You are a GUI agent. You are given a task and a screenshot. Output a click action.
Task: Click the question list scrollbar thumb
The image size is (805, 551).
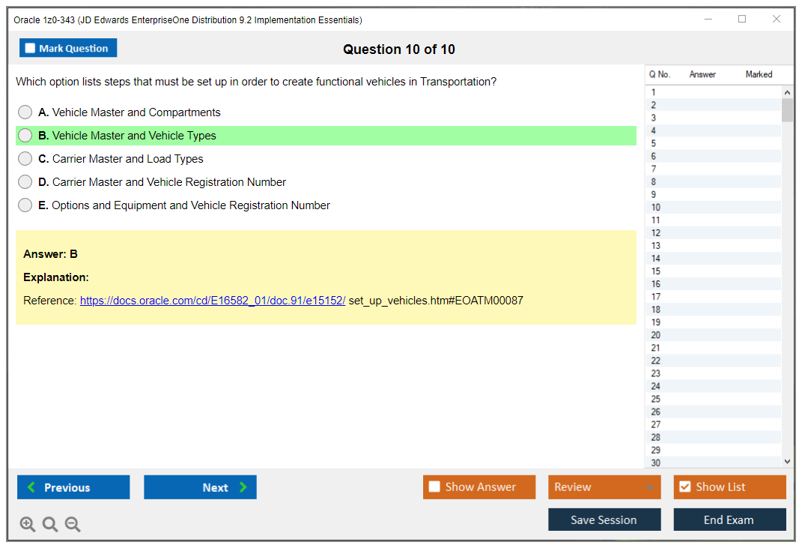[787, 110]
